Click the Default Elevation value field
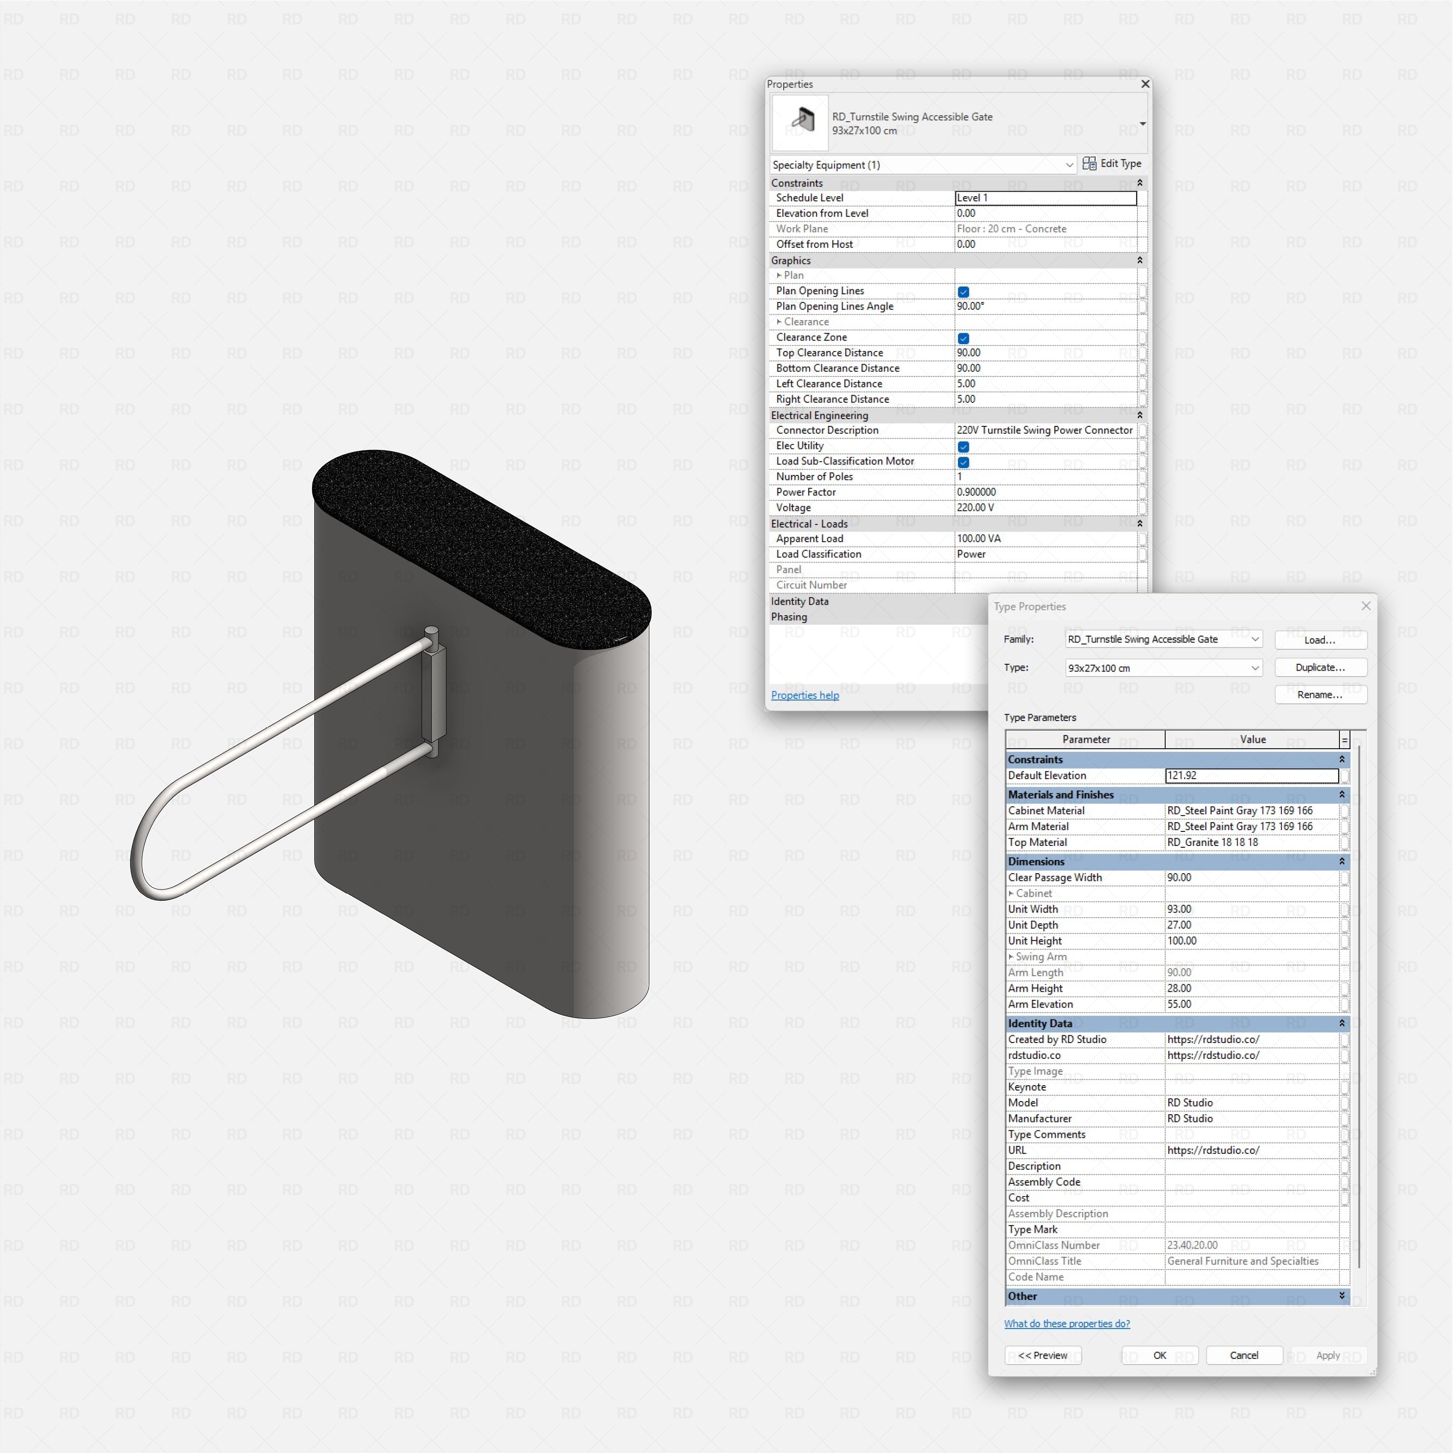Viewport: 1453px width, 1453px height. (1251, 776)
